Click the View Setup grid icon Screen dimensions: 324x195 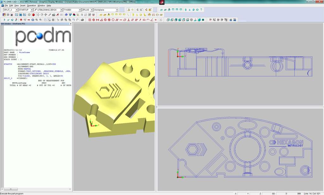coord(4,15)
